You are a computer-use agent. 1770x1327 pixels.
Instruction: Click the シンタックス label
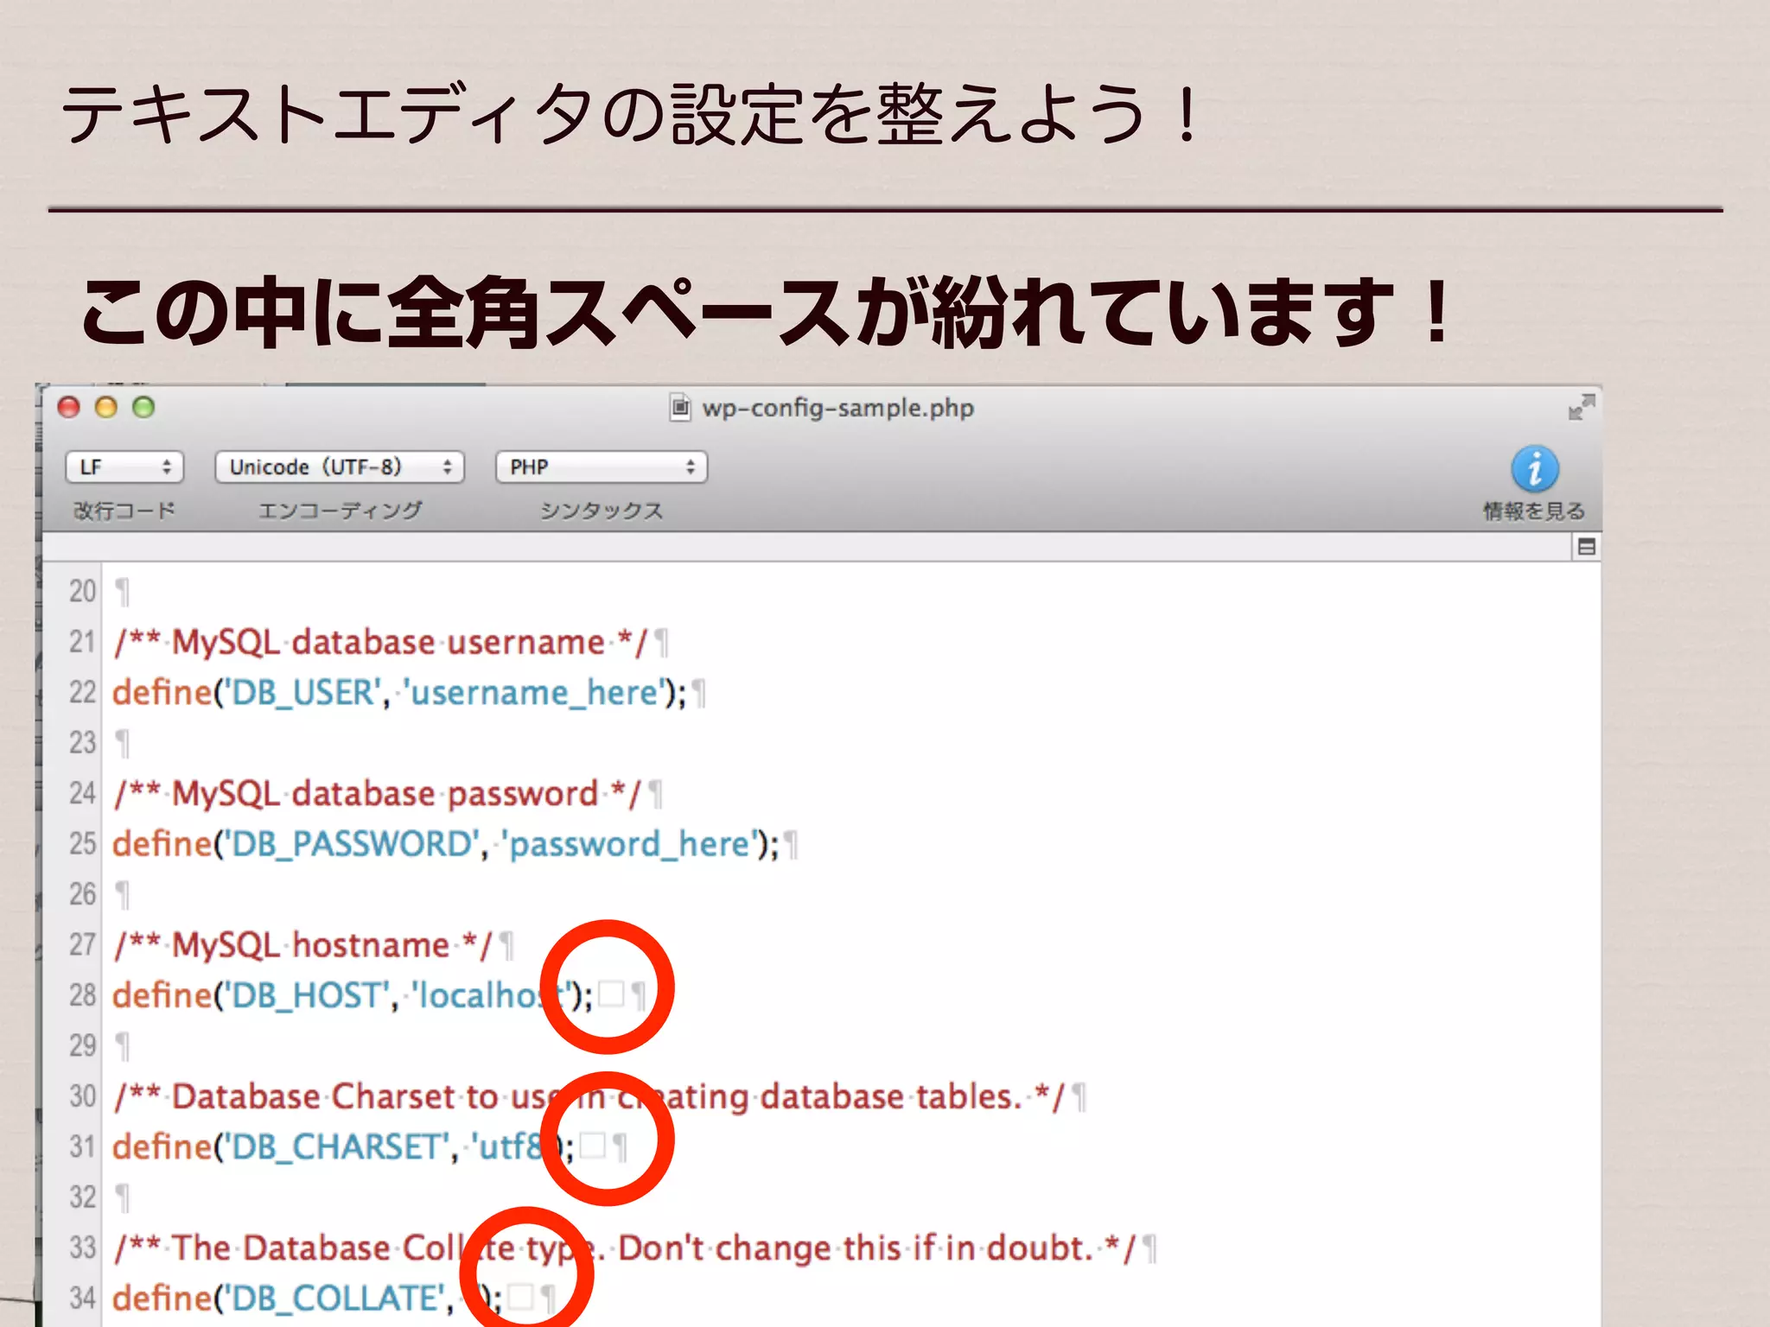[x=602, y=511]
